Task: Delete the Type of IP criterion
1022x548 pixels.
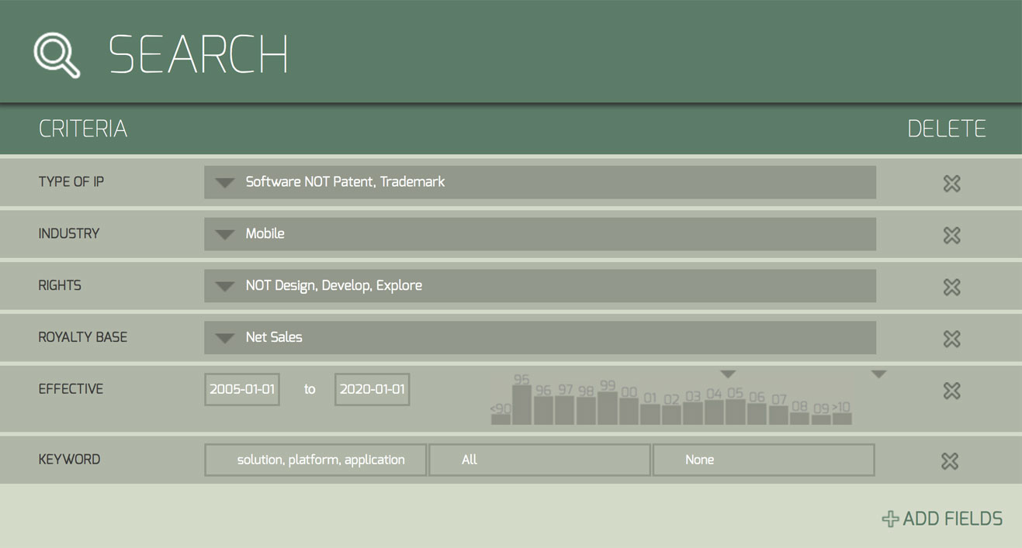Action: click(951, 184)
